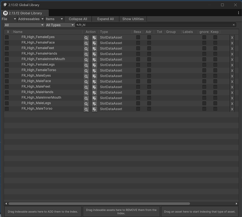Open the inspect icon for FR_High_FemaleLegs

86,65
